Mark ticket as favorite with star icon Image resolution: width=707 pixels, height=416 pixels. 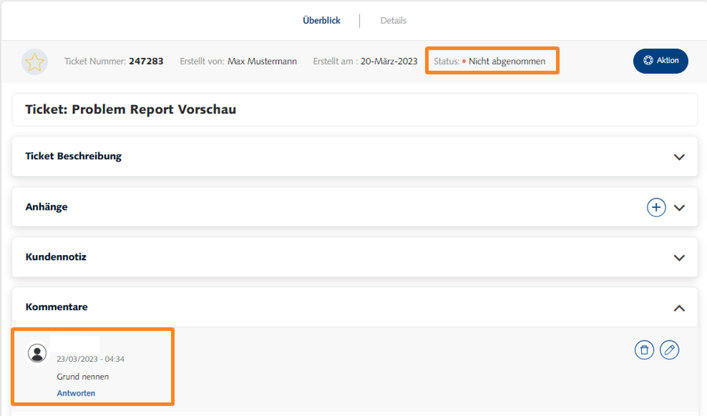point(35,62)
